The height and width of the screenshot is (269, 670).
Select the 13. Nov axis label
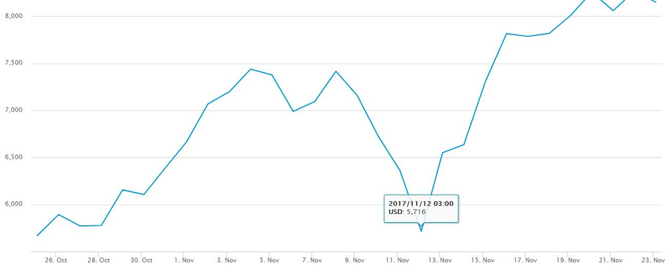(x=440, y=260)
